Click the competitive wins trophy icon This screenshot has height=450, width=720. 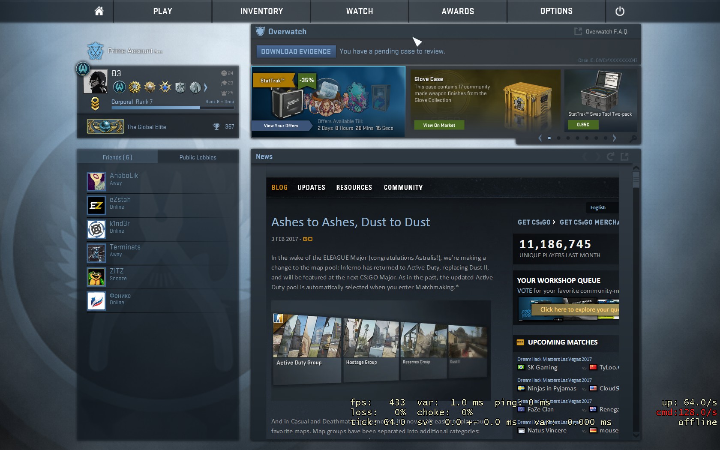click(216, 126)
